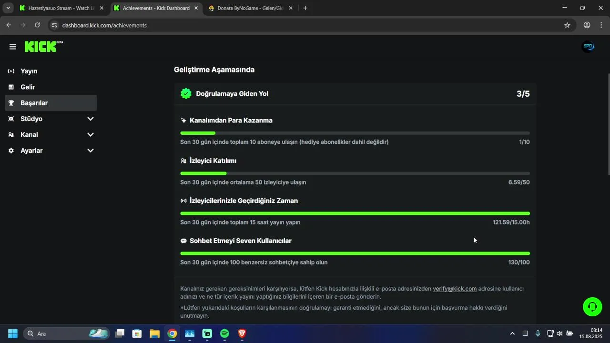Bookmark this page with the star icon
The image size is (610, 343).
pos(567,25)
